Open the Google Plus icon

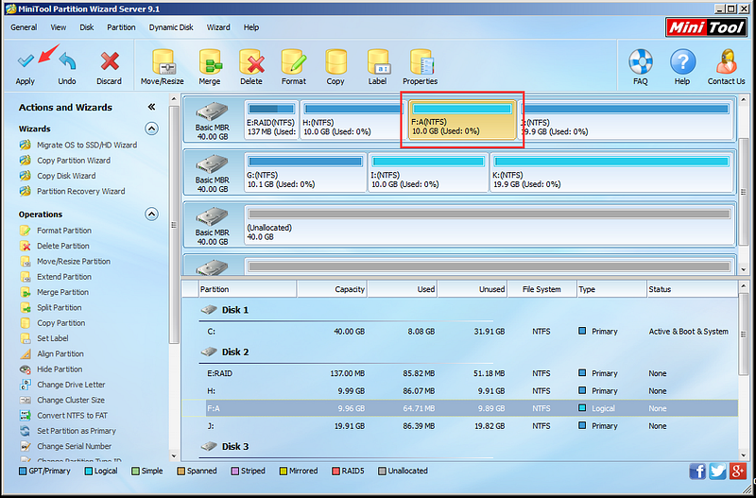point(738,471)
